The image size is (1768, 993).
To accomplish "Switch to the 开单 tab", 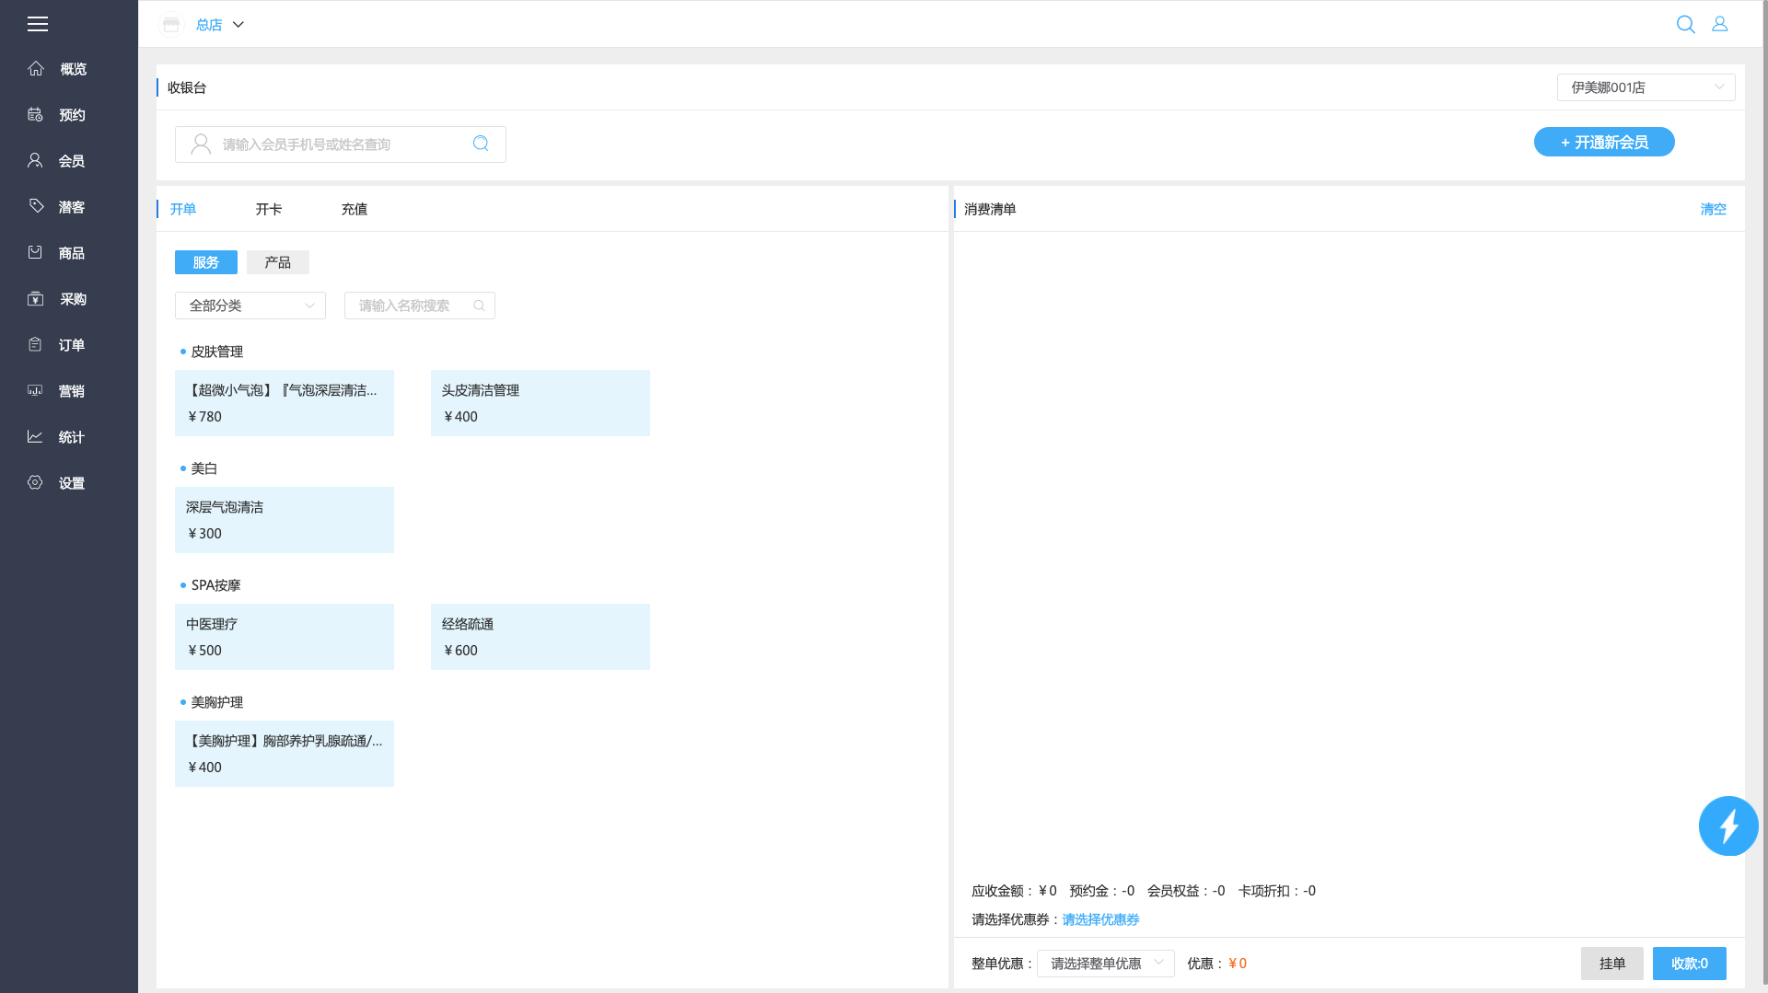I will pos(183,209).
